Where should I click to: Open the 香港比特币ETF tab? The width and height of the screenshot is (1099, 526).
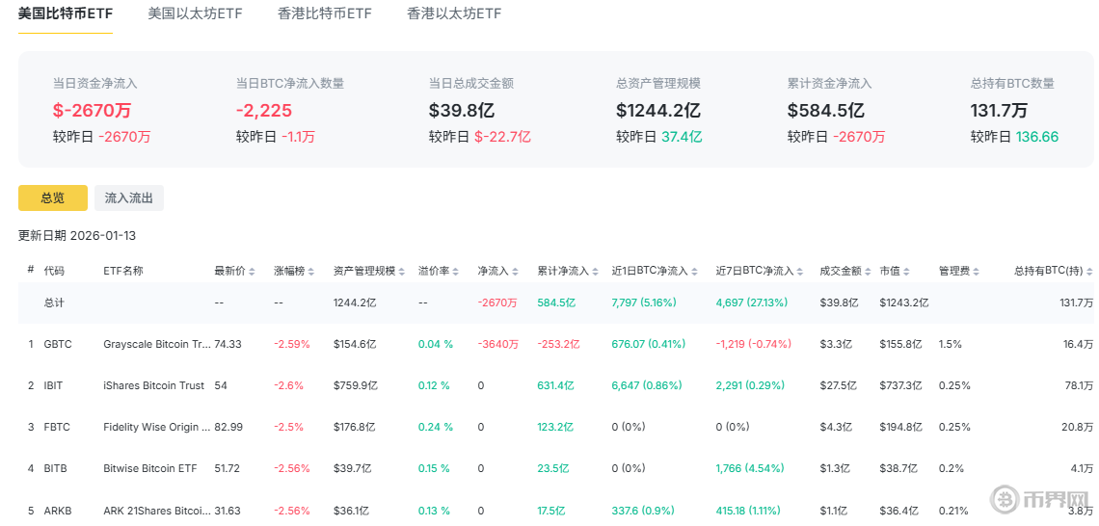324,14
